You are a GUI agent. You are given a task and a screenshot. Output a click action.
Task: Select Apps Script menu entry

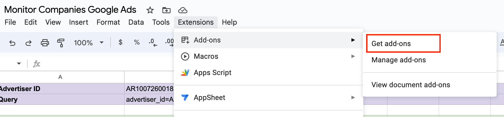212,73
